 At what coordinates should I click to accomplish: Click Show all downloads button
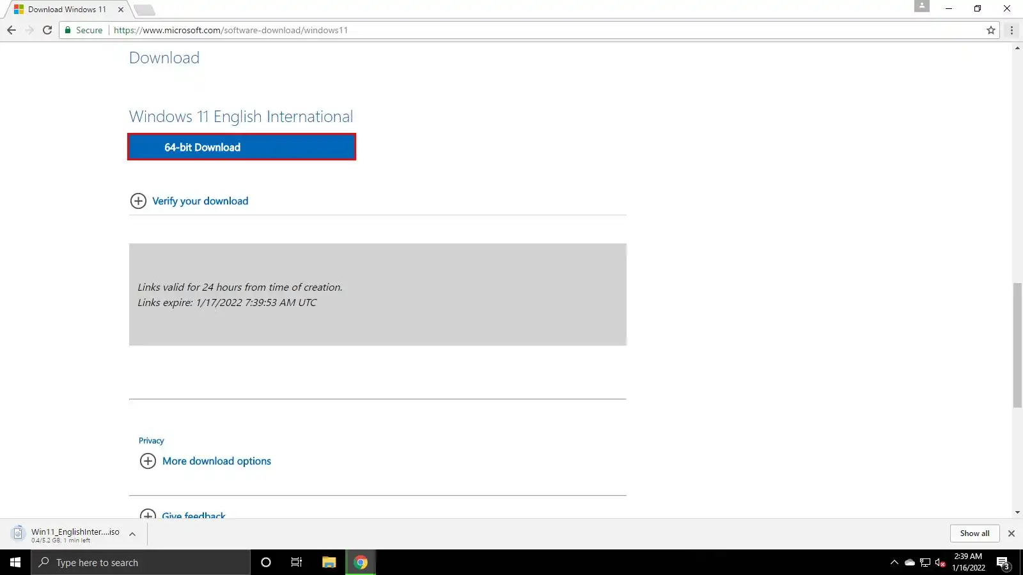[974, 533]
